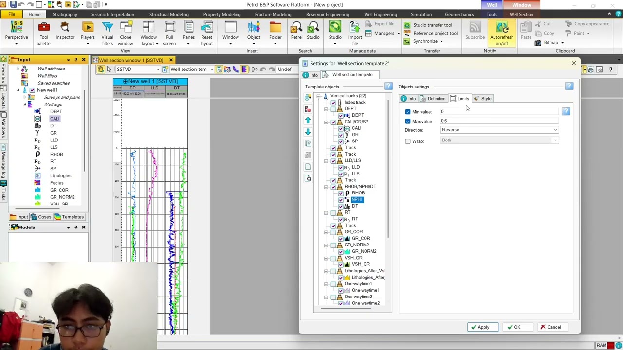Click the Full screen icon
623x350 pixels.
(169, 34)
